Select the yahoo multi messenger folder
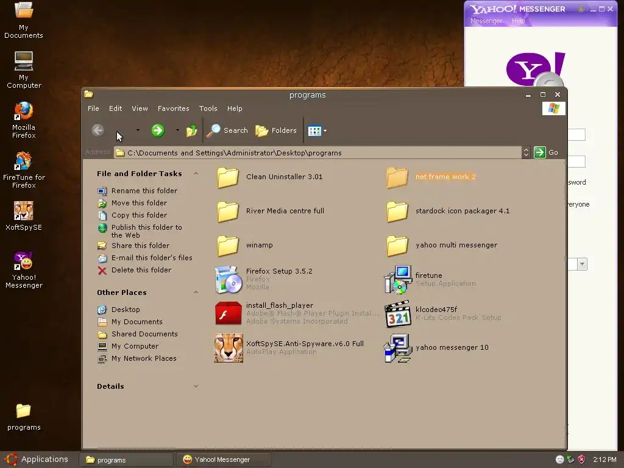The width and height of the screenshot is (624, 468). tap(442, 245)
